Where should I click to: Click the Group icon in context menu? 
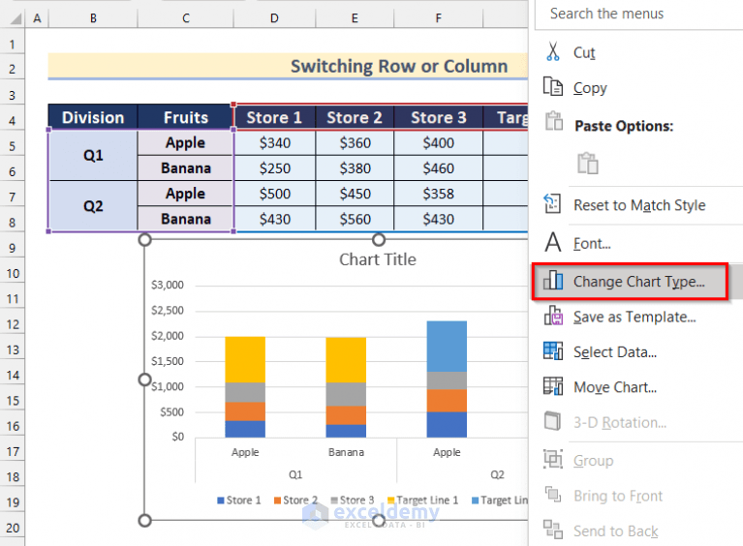552,459
